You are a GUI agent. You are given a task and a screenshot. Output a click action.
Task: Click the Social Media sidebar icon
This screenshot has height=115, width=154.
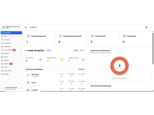2,50
